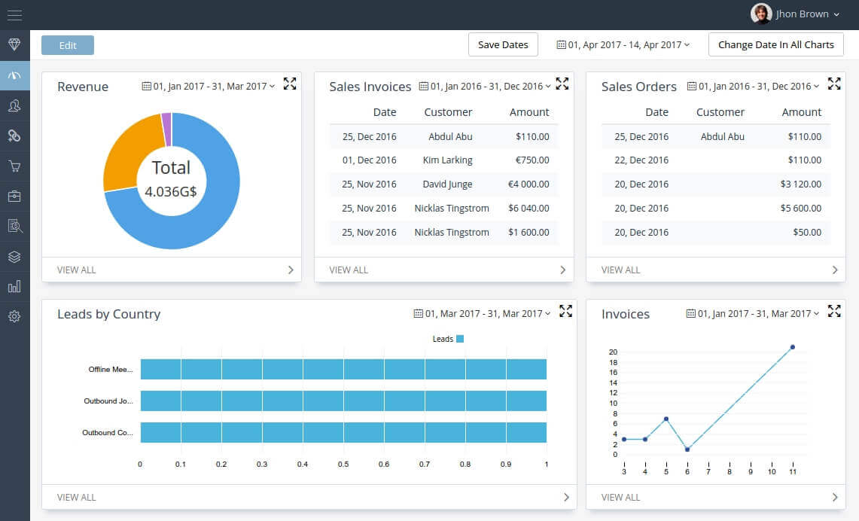
Task: Open Settings from the sidebar gear
Action: pyautogui.click(x=14, y=316)
